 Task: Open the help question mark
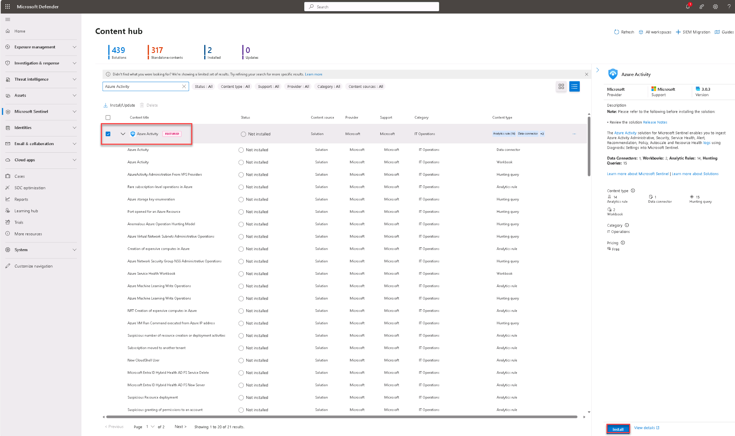tap(729, 6)
